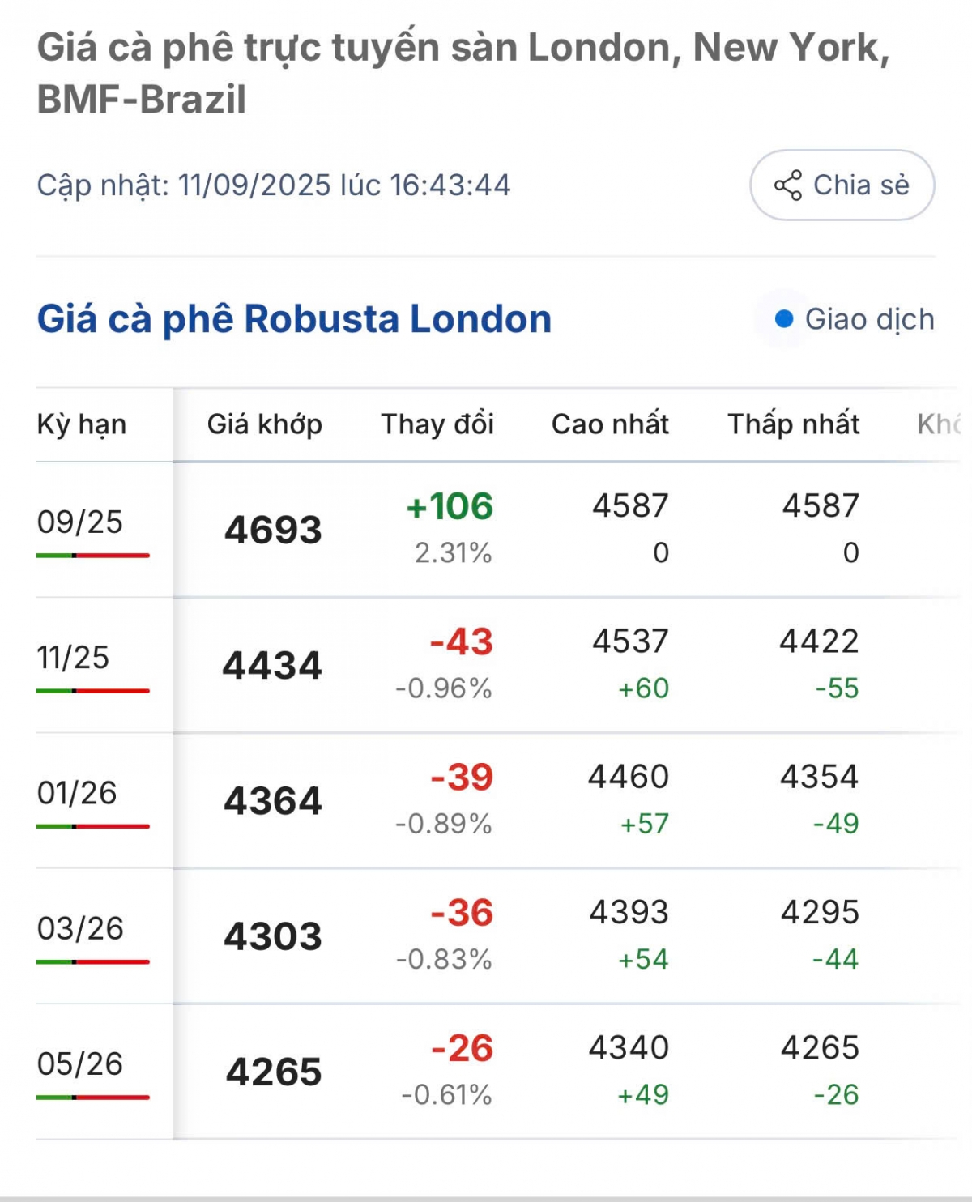Click the Chia sẻ share button

842,185
